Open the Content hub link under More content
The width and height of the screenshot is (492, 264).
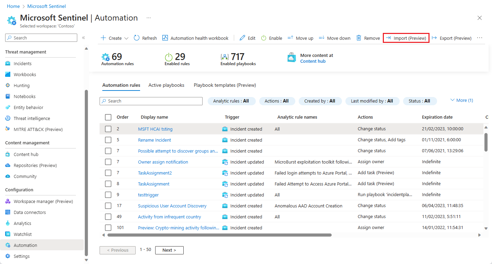pyautogui.click(x=313, y=61)
